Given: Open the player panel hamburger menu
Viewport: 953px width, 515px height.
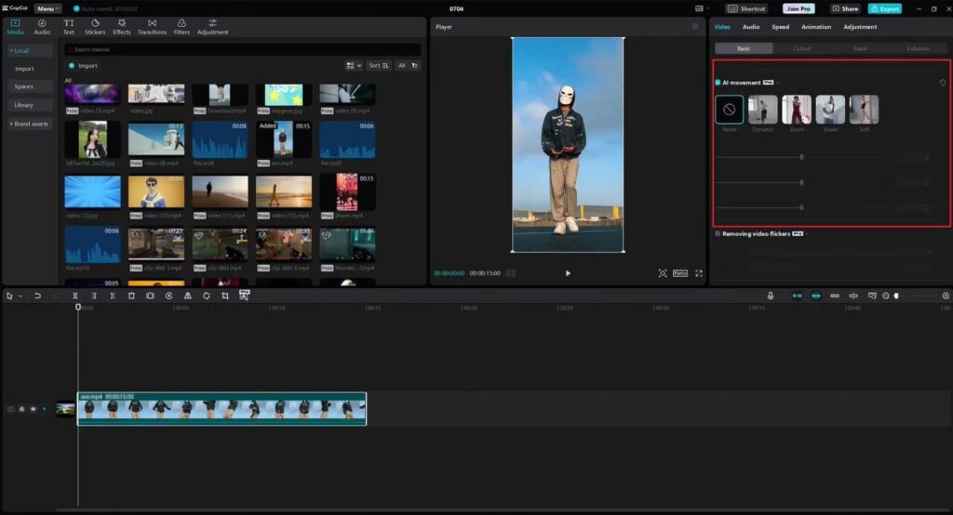Looking at the screenshot, I should 695,27.
